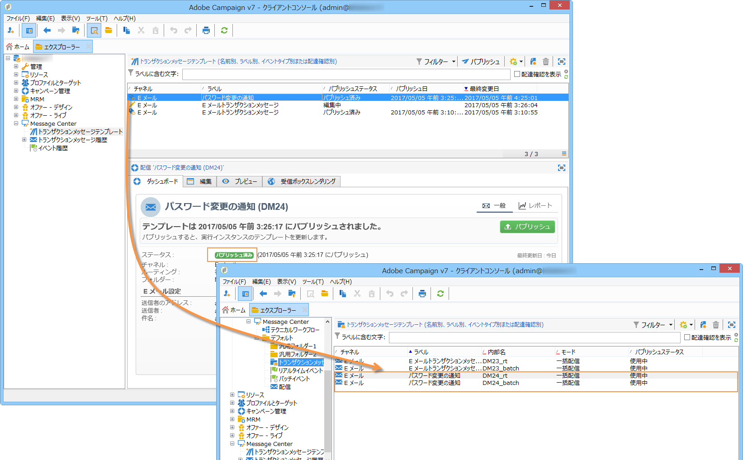This screenshot has width=743, height=460.
Task: Select the DM23_rt row in front window list
Action: [536, 361]
